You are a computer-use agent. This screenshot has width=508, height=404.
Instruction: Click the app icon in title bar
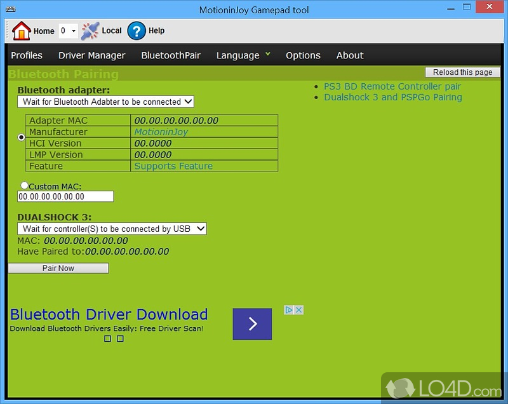click(11, 10)
